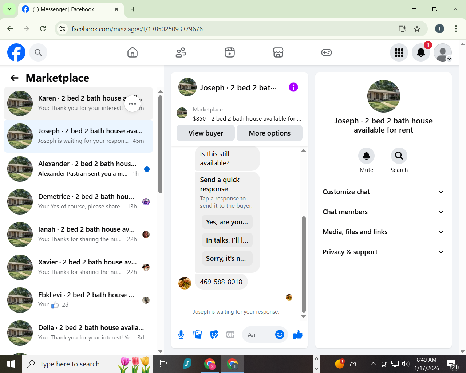Open Demetrice conversation in list

(x=78, y=202)
